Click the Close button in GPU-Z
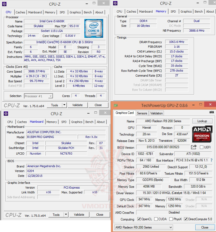The height and width of the screenshot is (232, 216). [204, 227]
